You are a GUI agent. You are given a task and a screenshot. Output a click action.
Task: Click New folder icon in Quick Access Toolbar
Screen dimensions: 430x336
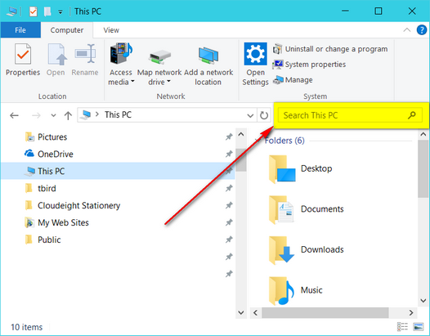[47, 11]
